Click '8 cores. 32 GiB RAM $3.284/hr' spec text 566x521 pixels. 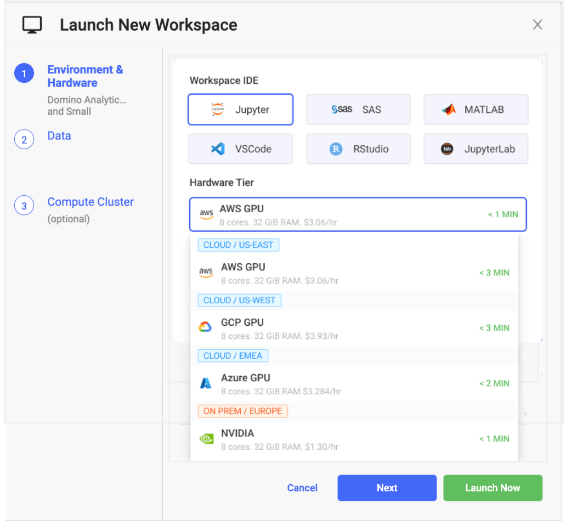[x=281, y=392]
